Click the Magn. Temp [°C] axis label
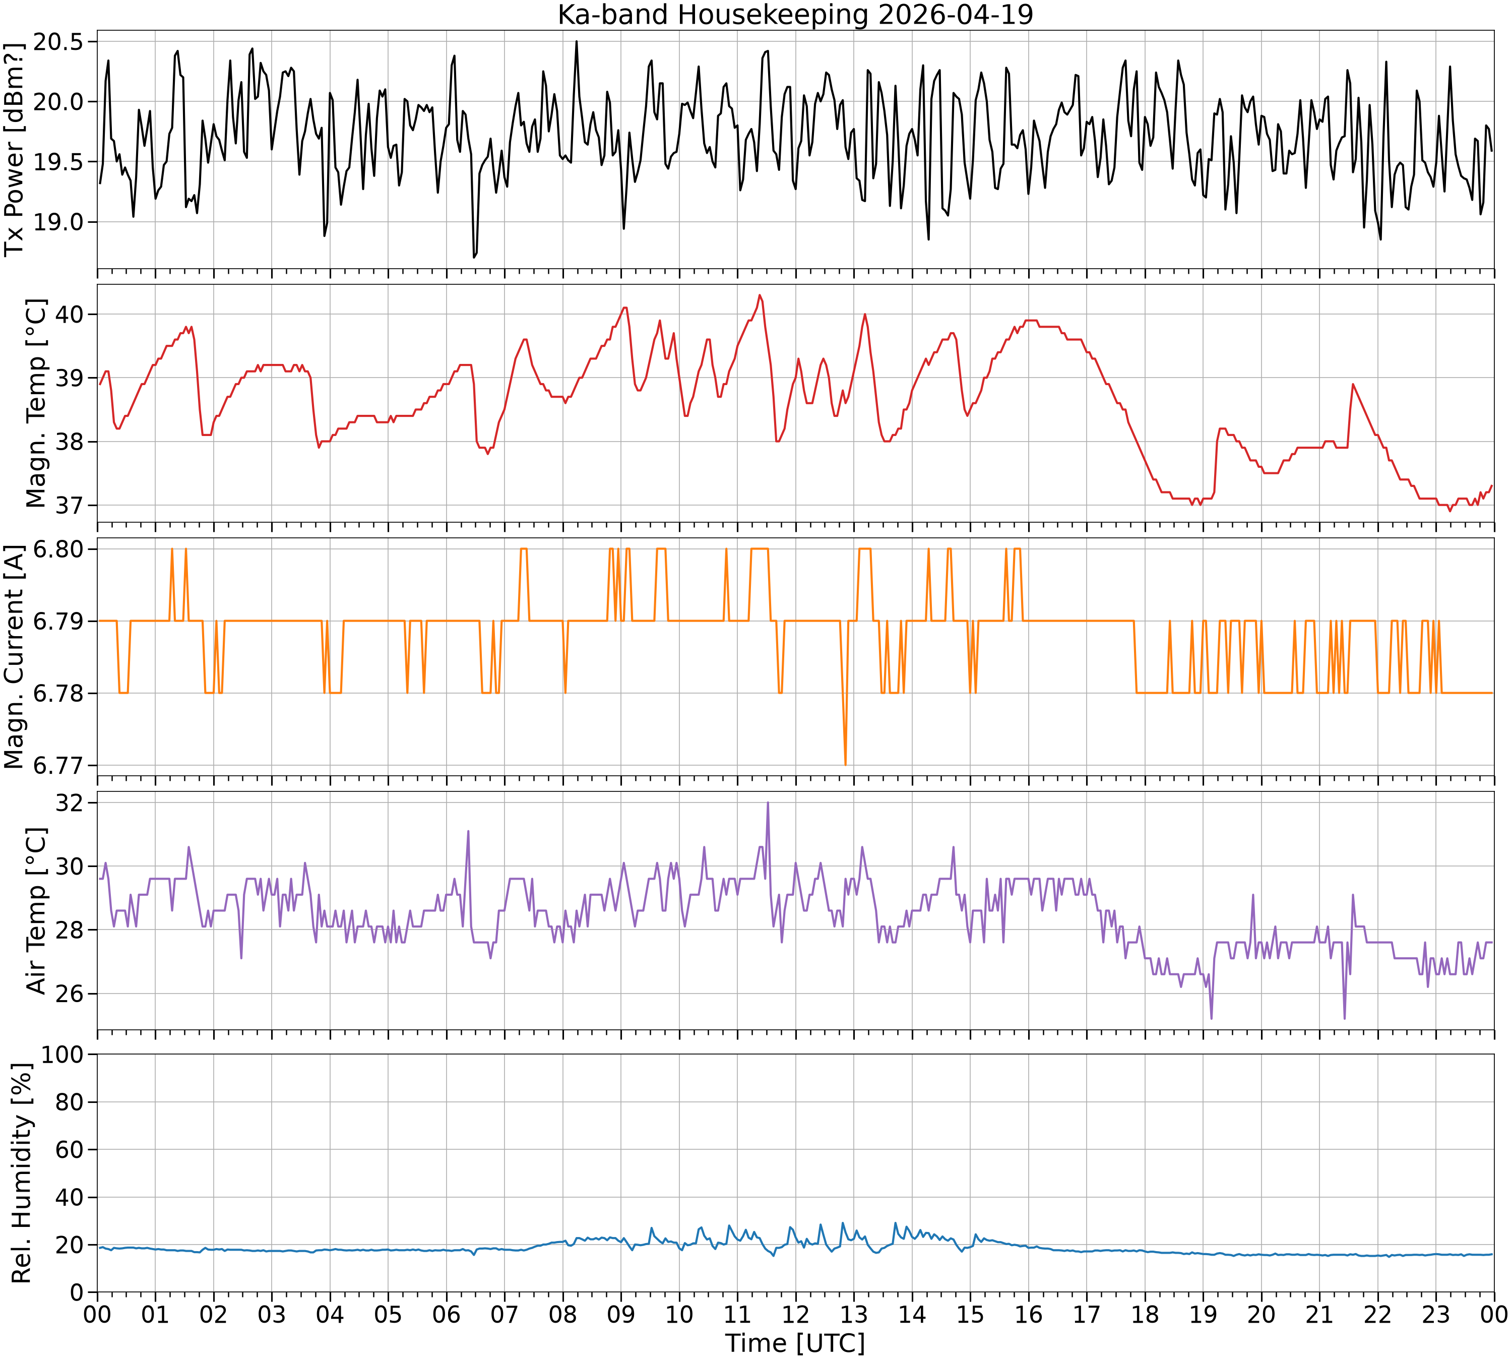 tap(36, 403)
